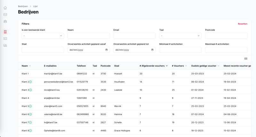Image resolution: width=256 pixels, height=137 pixels.
Task: Open the home icon in sidebar
Action: pyautogui.click(x=5, y=7)
